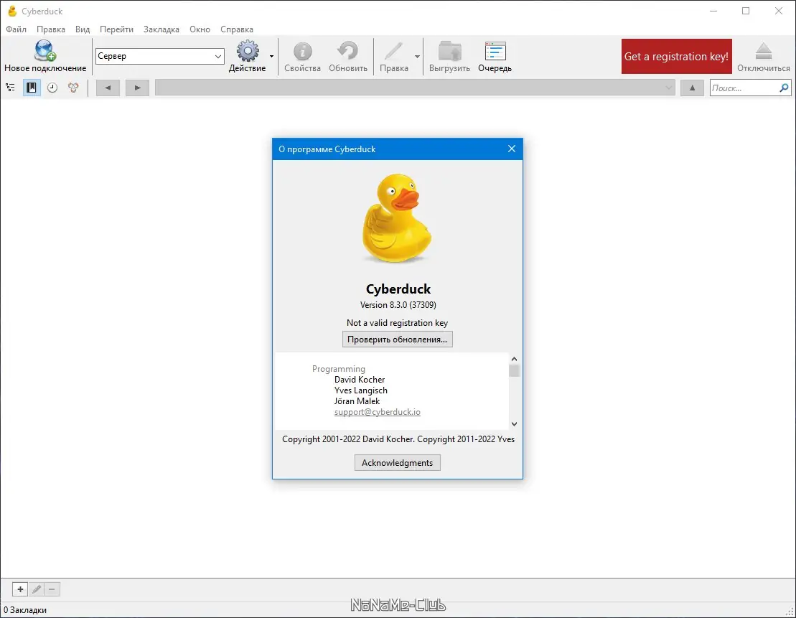Screen dimensions: 796x618
Task: Open a New Connection via globe icon
Action: 45,56
